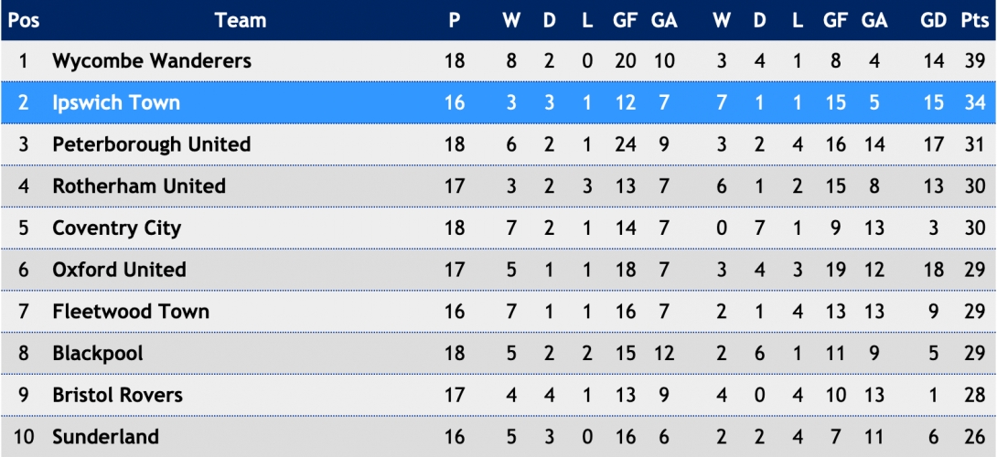The image size is (997, 457).
Task: Click Oxford United goal difference 18
Action: point(933,270)
